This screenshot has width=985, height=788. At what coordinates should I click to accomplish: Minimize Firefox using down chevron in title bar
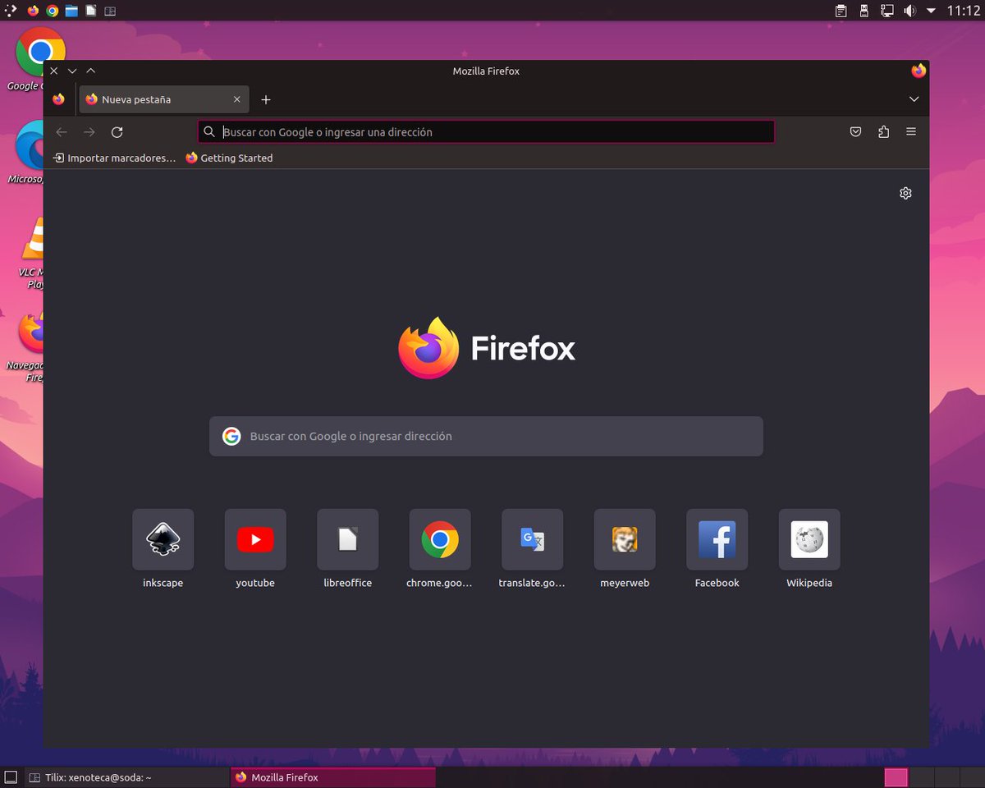click(x=72, y=71)
